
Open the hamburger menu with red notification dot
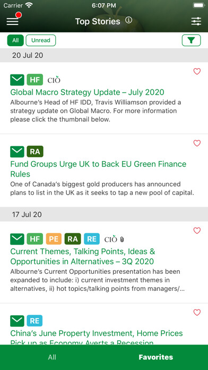13,21
